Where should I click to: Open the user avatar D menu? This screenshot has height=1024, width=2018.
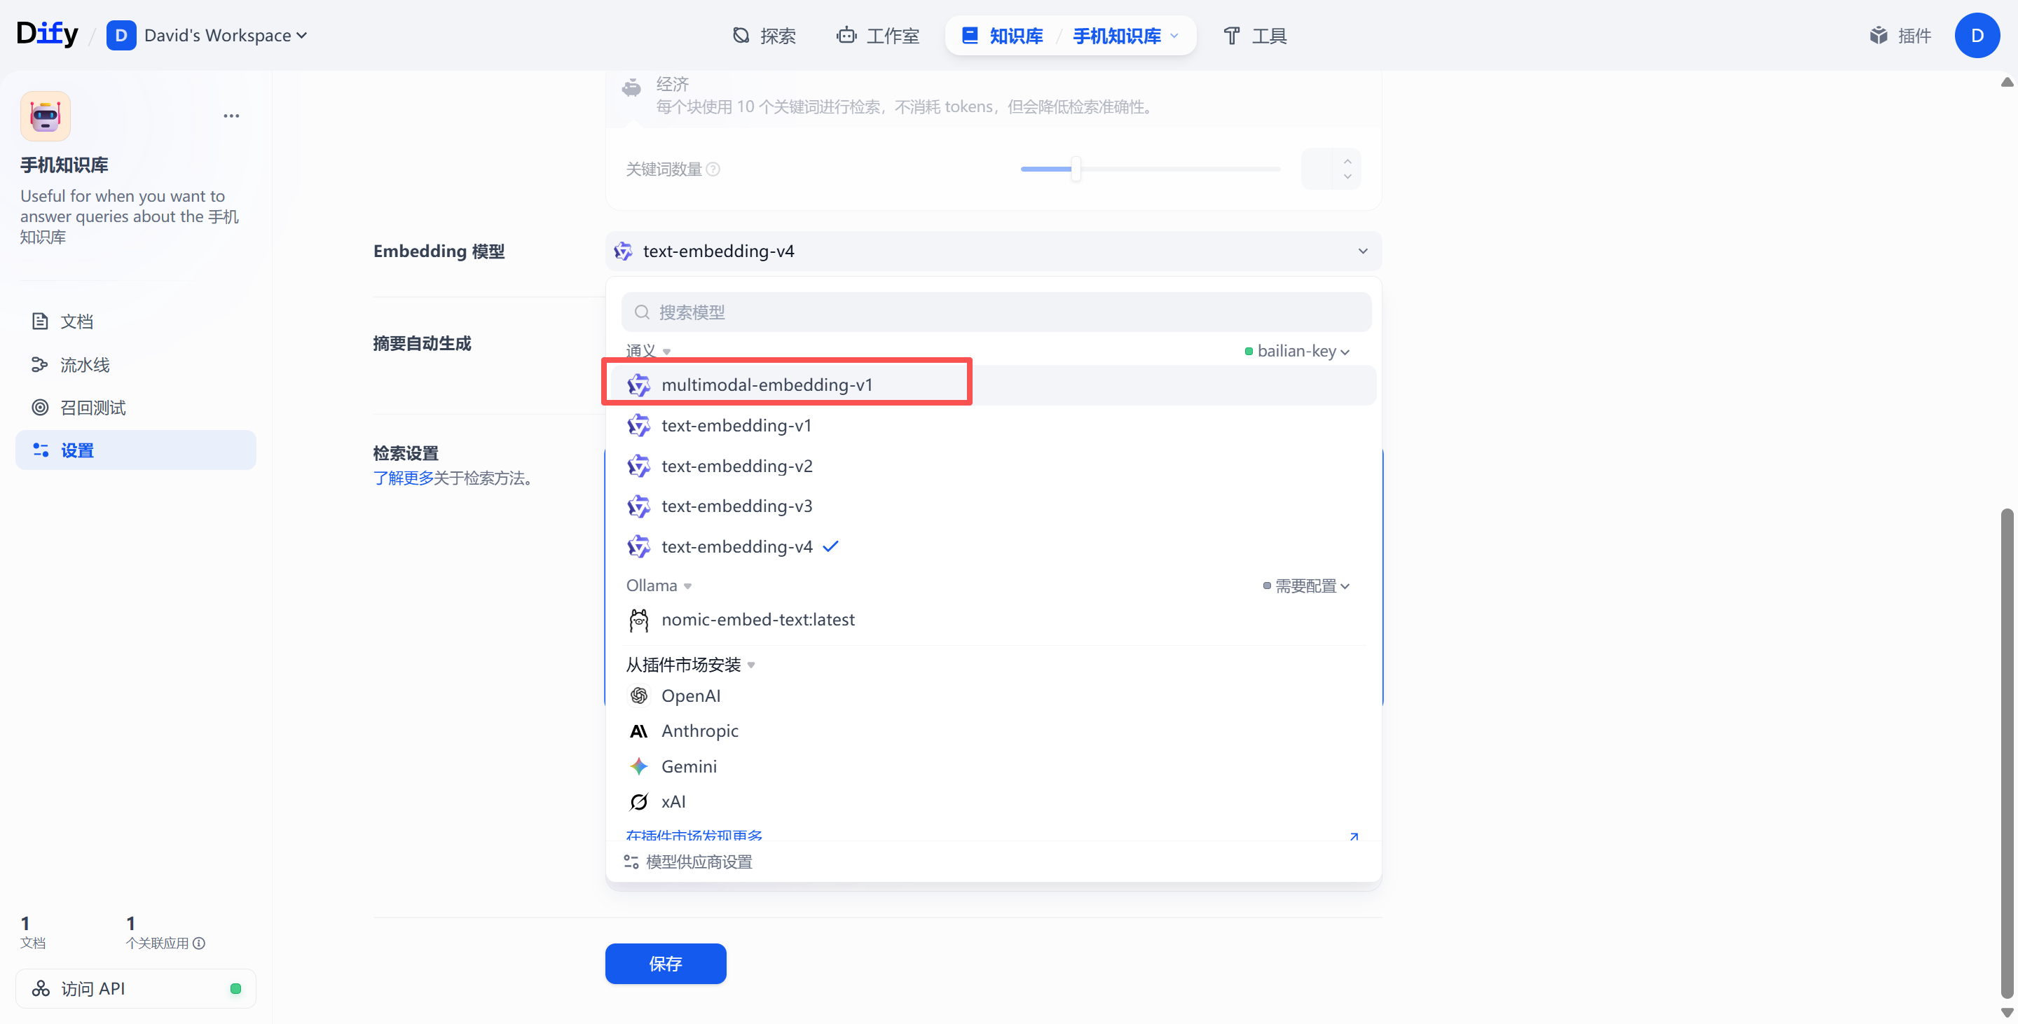[x=1977, y=35]
